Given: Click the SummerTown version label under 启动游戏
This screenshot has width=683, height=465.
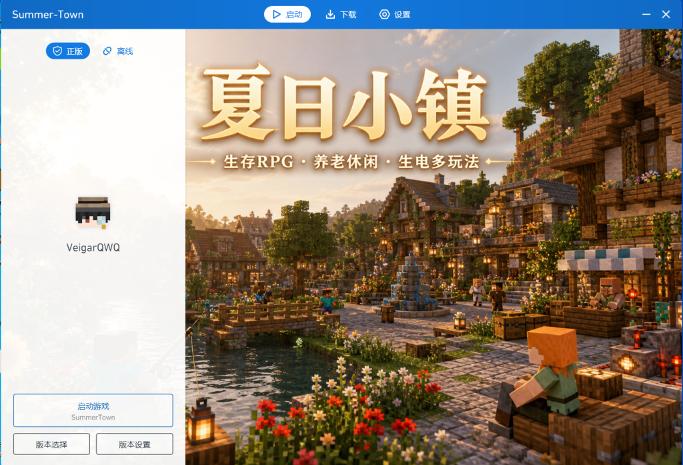Looking at the screenshot, I should tap(93, 418).
